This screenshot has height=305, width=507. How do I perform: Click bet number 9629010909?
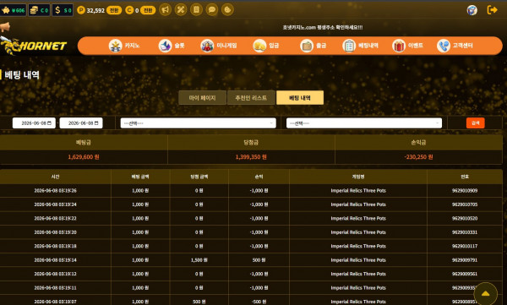[x=465, y=190]
